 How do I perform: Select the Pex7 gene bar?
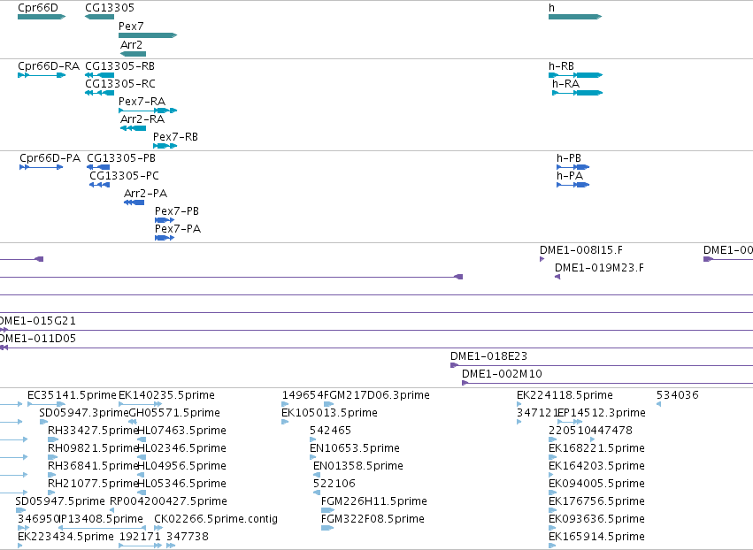coord(148,35)
